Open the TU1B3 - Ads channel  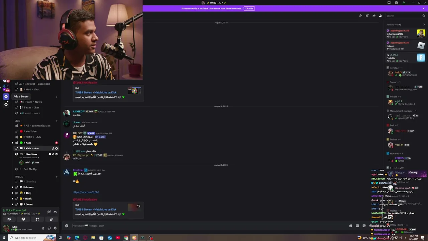(x=36, y=137)
